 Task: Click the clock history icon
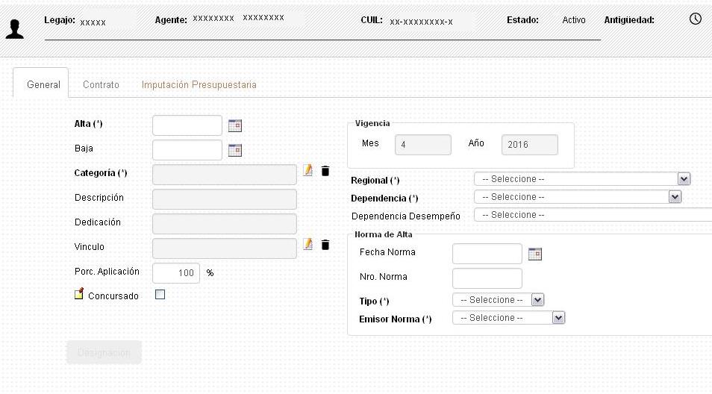pos(696,19)
